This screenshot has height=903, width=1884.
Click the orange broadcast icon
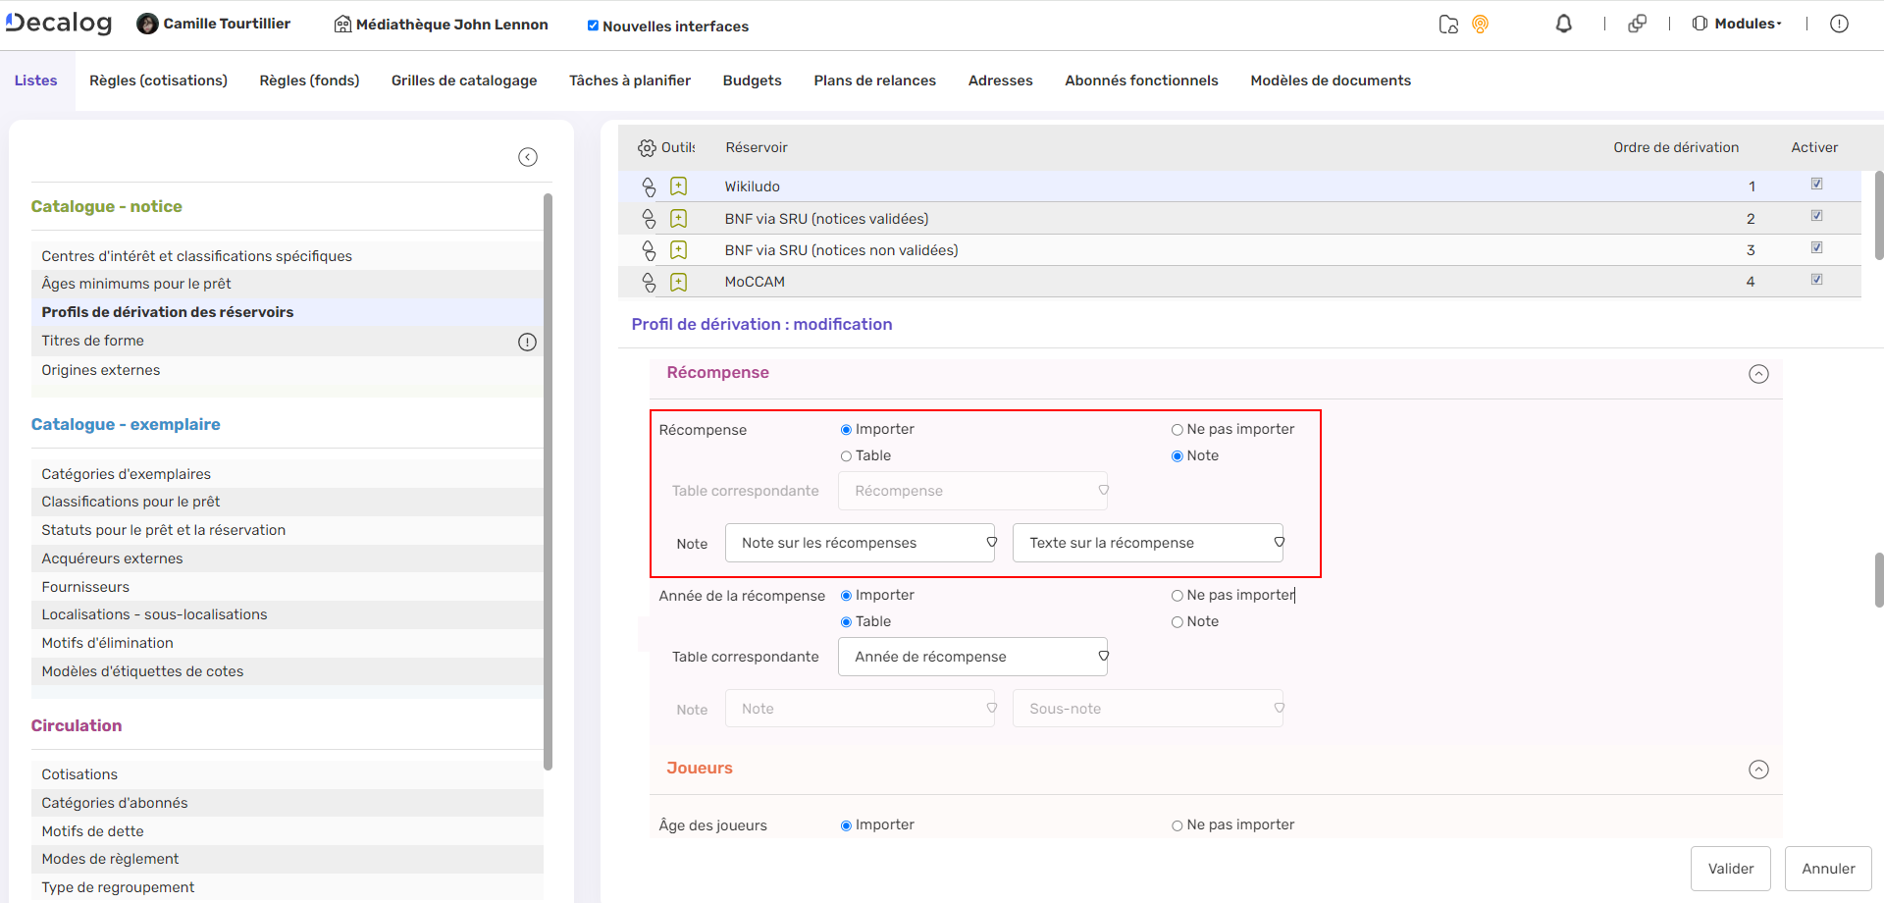1480,25
